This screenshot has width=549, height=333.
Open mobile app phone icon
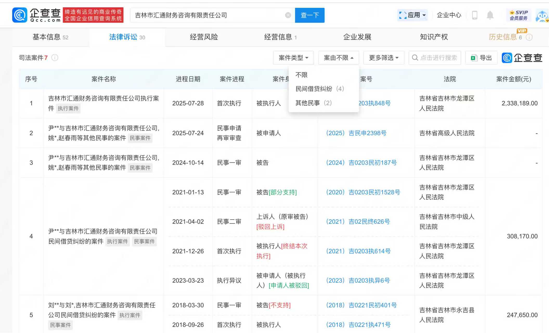(475, 15)
